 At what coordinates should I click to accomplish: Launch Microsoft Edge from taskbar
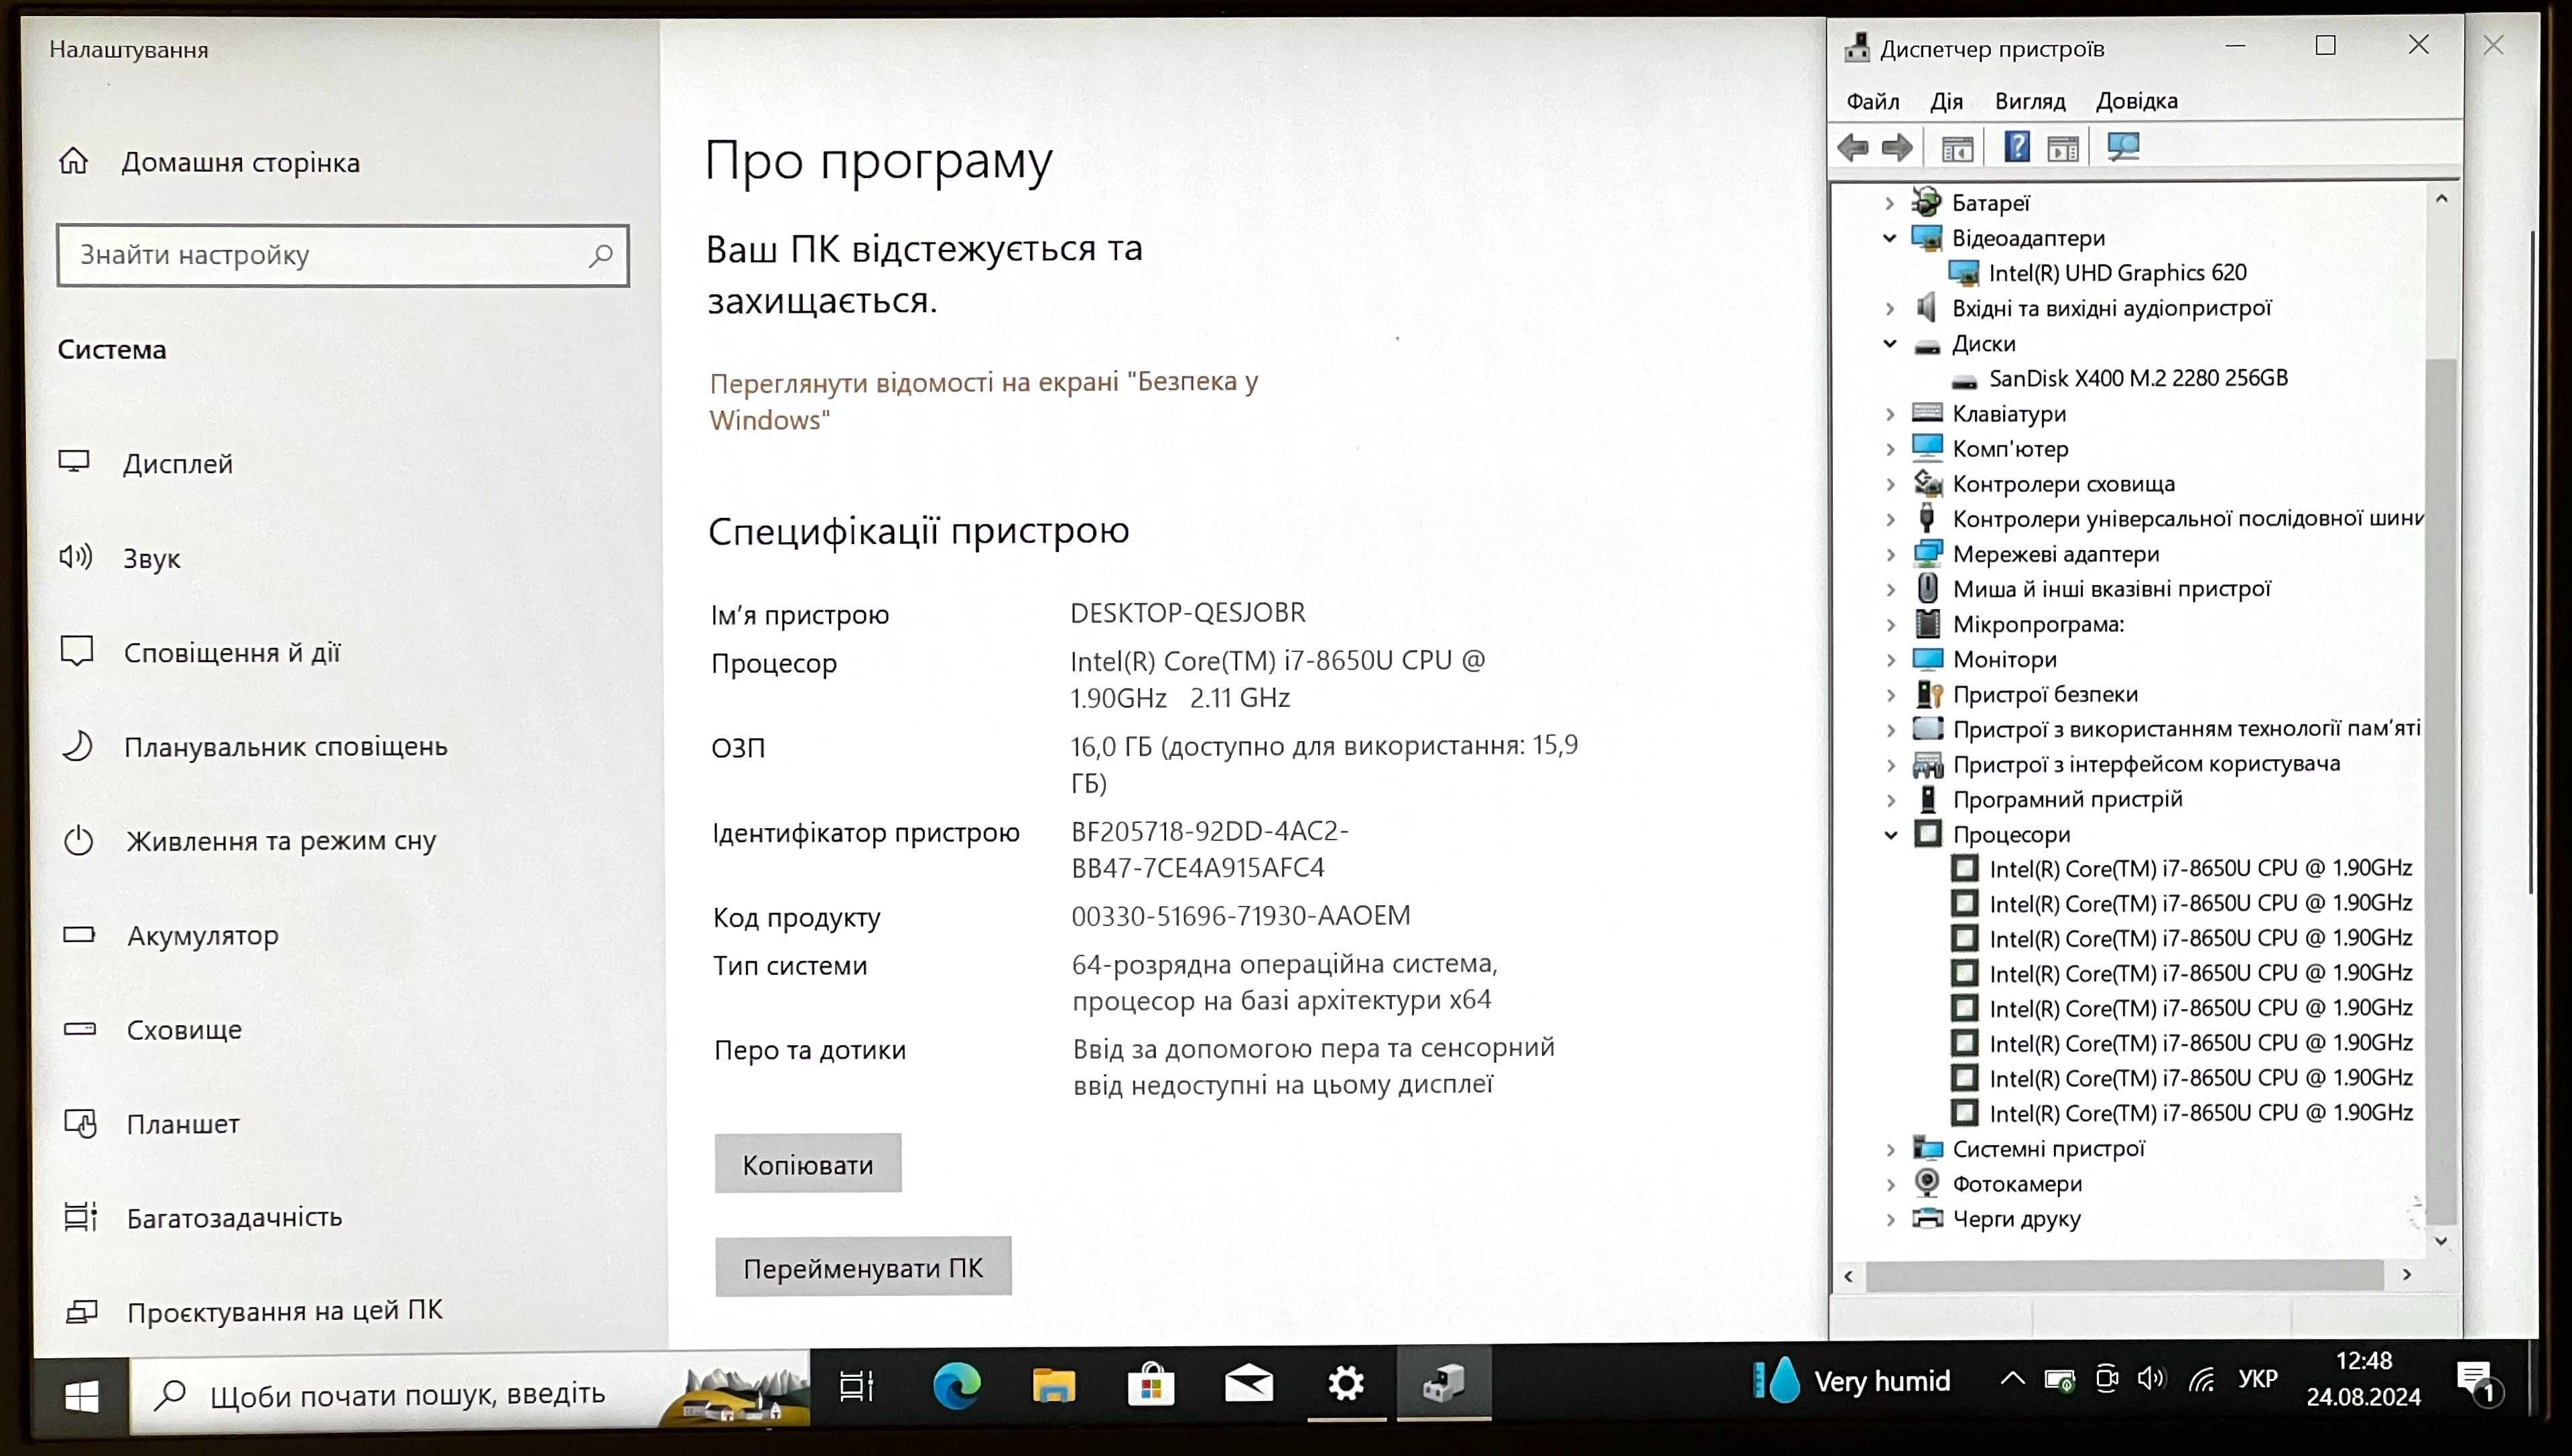pyautogui.click(x=956, y=1385)
